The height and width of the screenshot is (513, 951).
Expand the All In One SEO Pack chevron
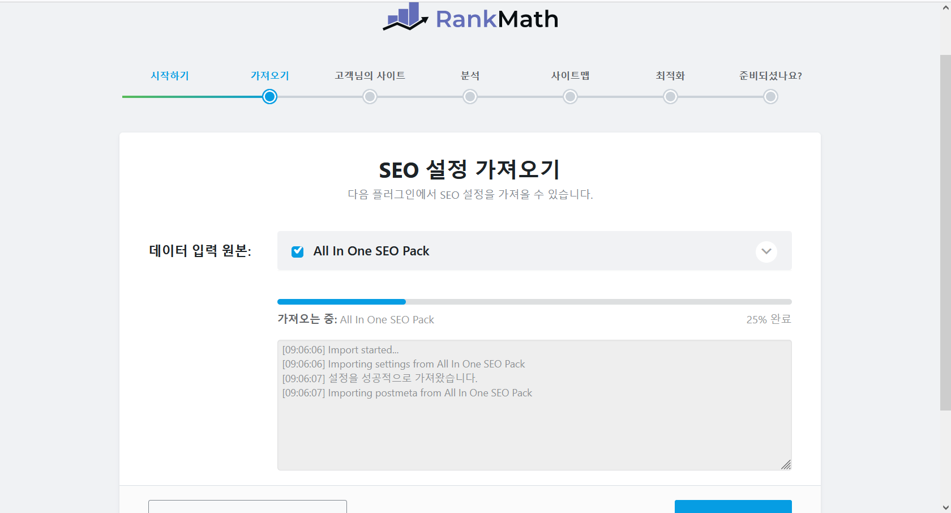pos(766,251)
